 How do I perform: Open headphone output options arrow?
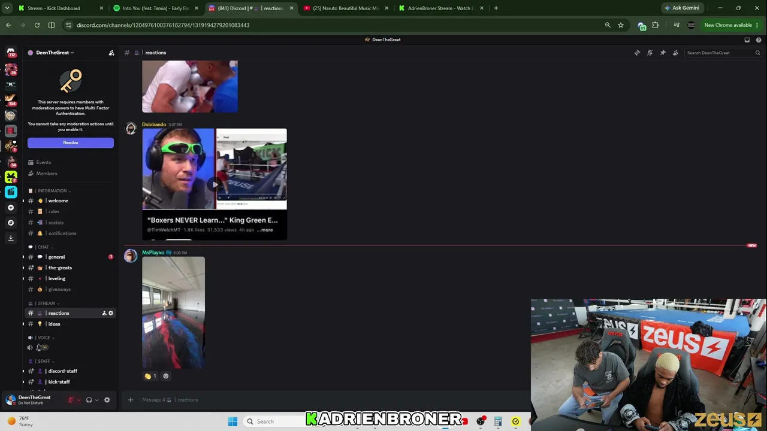click(x=96, y=400)
